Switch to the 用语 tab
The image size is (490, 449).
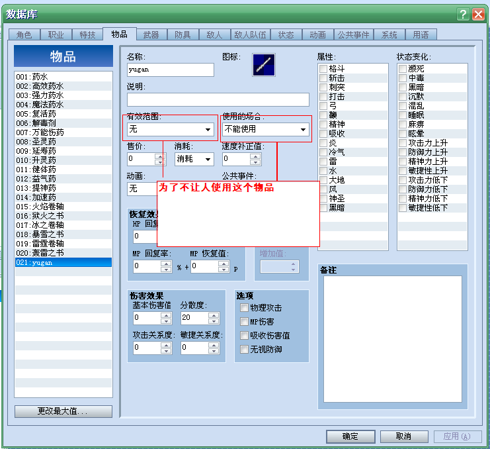point(421,34)
